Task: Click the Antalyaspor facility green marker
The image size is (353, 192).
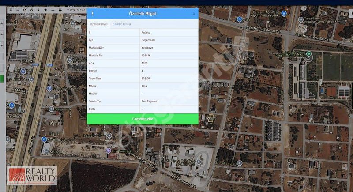Action: (309, 54)
